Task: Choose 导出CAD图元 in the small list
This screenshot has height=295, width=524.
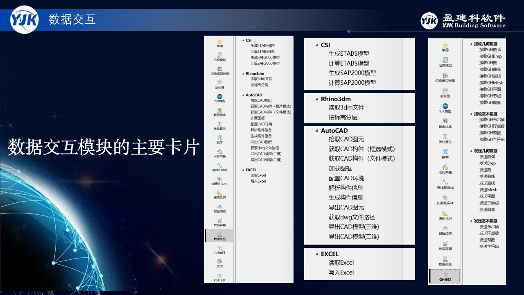Action: tap(261, 142)
